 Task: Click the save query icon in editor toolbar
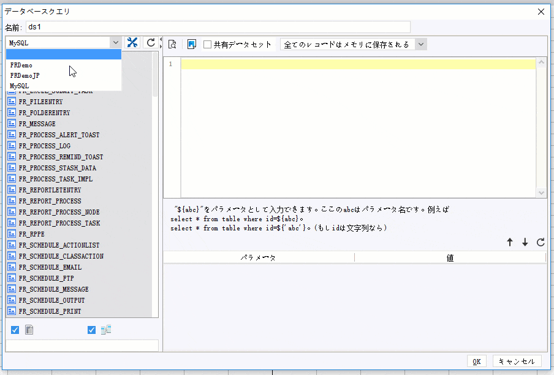point(191,44)
